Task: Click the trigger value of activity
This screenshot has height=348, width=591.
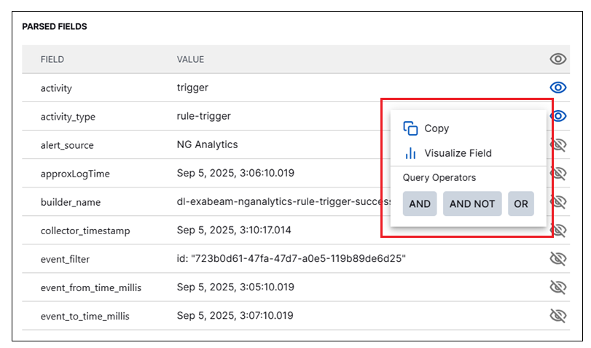Action: (192, 88)
